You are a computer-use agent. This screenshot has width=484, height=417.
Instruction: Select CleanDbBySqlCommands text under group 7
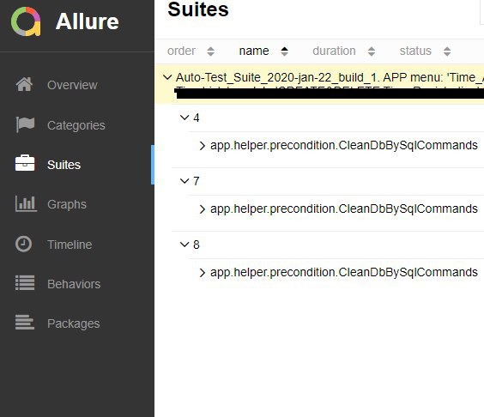click(344, 209)
